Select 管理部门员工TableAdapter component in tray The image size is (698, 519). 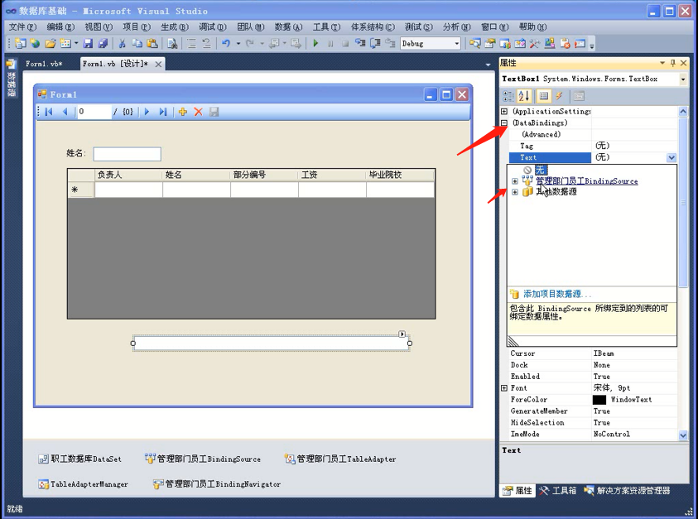tap(340, 459)
